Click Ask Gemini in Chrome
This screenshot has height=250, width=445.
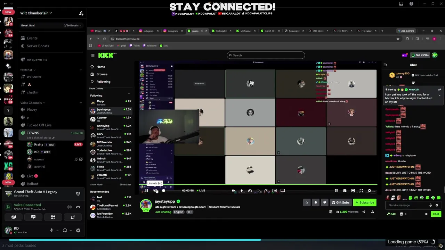point(405,31)
